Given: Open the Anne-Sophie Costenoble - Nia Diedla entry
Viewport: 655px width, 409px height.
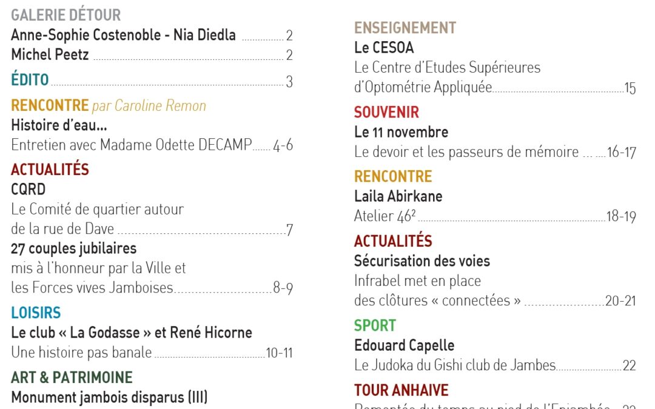Looking at the screenshot, I should (123, 35).
